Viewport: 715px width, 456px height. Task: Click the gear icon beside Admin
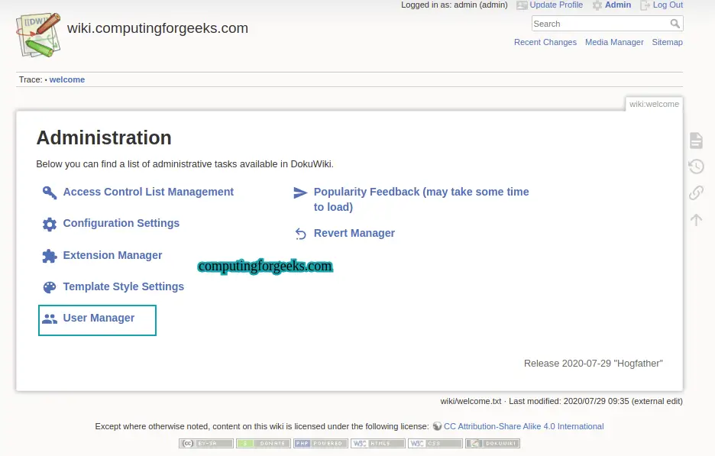pos(597,5)
